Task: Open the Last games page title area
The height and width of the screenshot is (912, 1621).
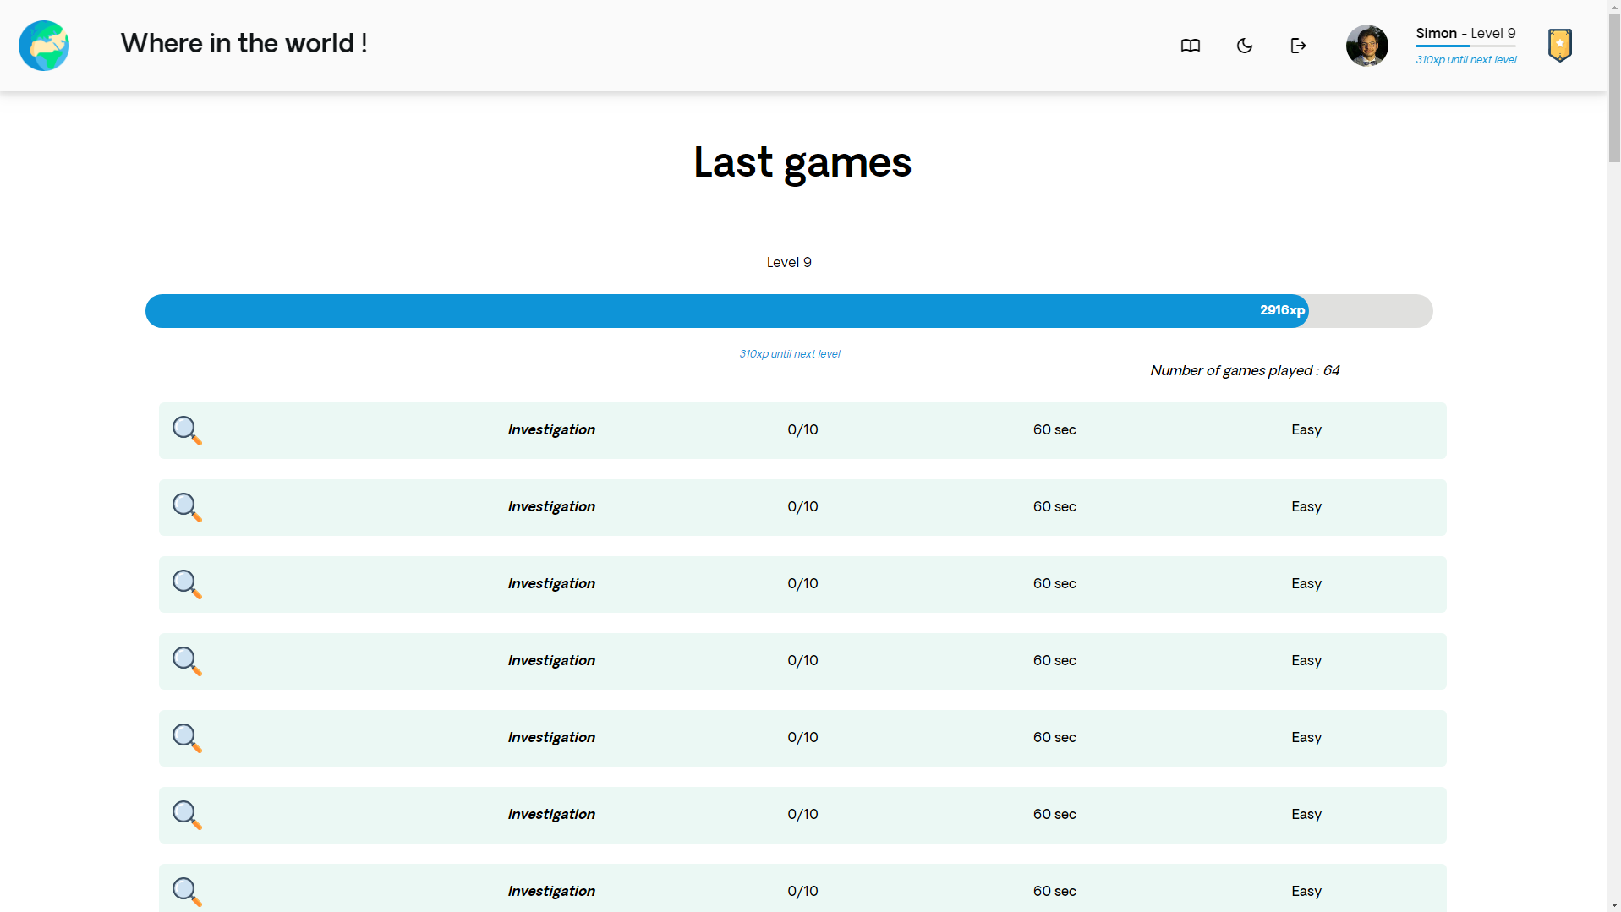Action: pyautogui.click(x=802, y=162)
